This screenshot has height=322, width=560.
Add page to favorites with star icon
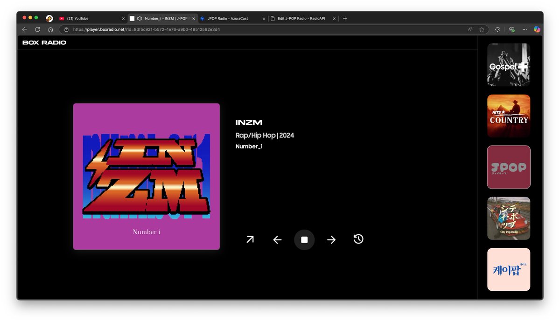click(481, 29)
